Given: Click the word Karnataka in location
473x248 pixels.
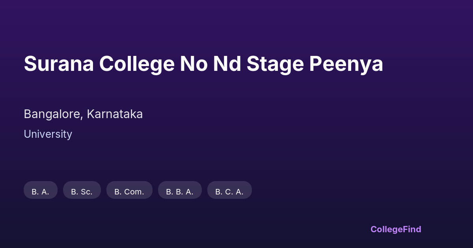Looking at the screenshot, I should [x=115, y=114].
